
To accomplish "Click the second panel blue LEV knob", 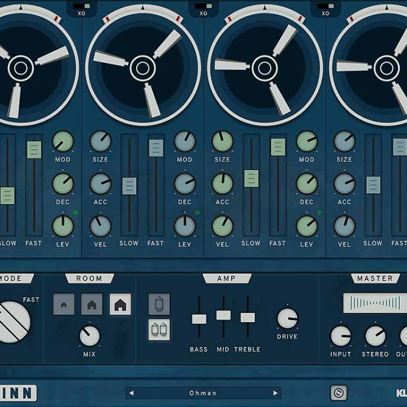I will click(185, 226).
